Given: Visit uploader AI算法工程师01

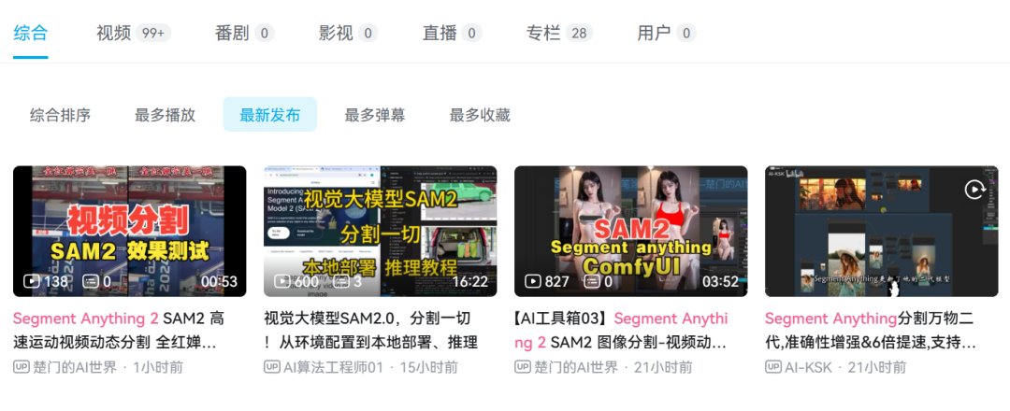Looking at the screenshot, I should coord(334,367).
